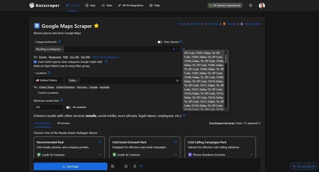This screenshot has height=172, width=319.
Task: Open API & Integrations menu
Action: pyautogui.click(x=131, y=5)
